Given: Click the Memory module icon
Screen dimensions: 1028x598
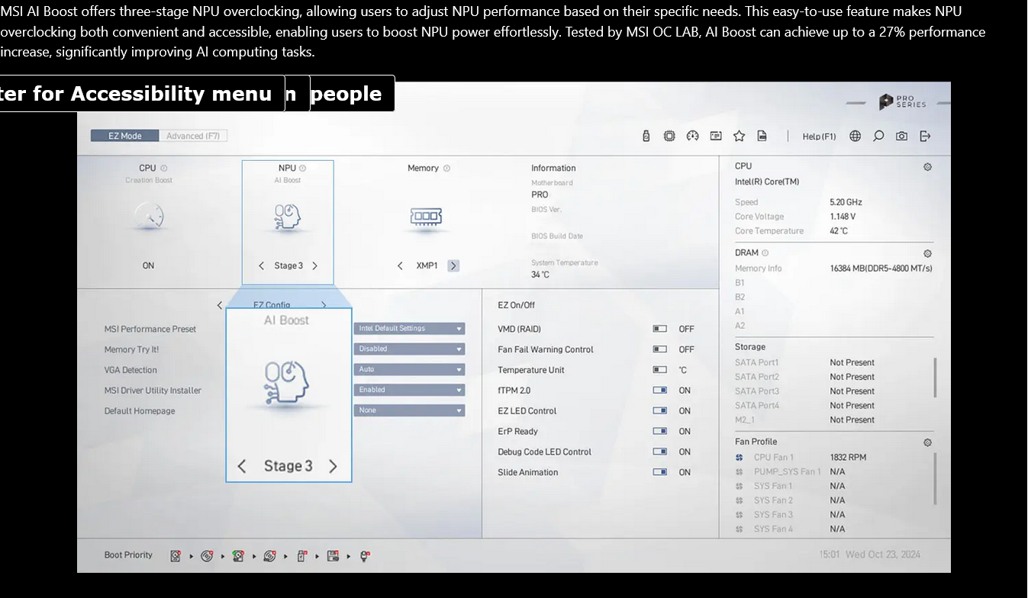Looking at the screenshot, I should pos(426,217).
